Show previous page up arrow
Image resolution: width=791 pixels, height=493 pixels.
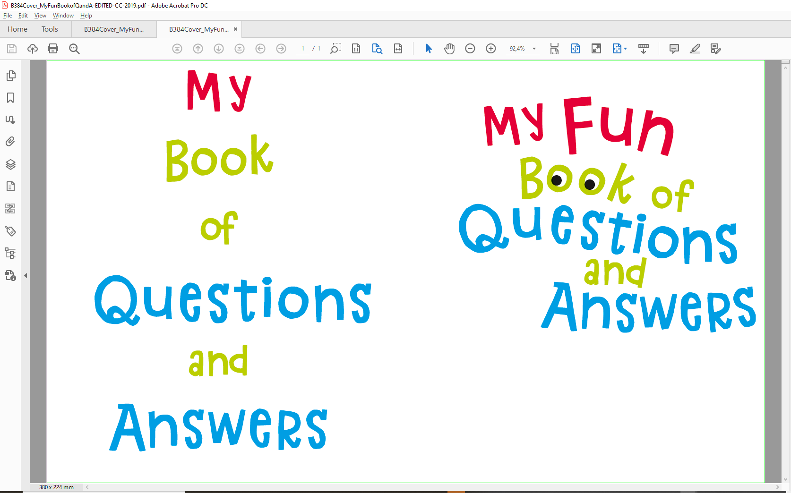[198, 49]
